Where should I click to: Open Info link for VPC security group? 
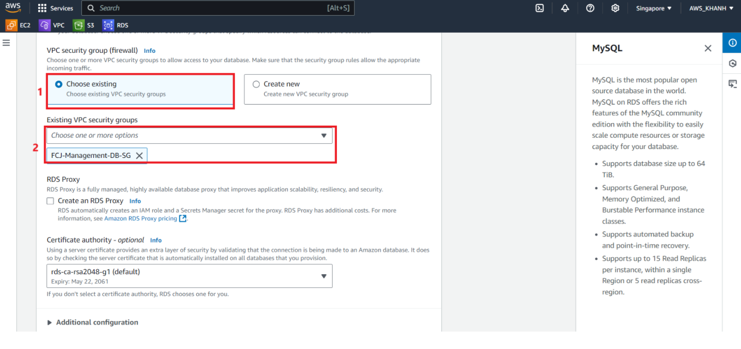pyautogui.click(x=149, y=50)
